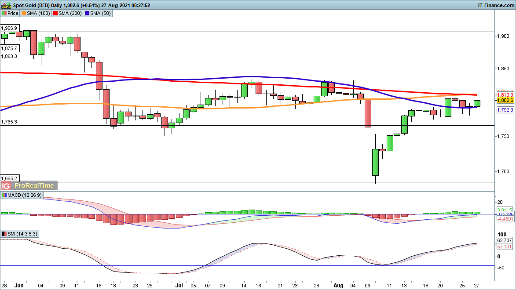Click the ProRealTime watermark text
This screenshot has width=516, height=290.
(x=34, y=186)
